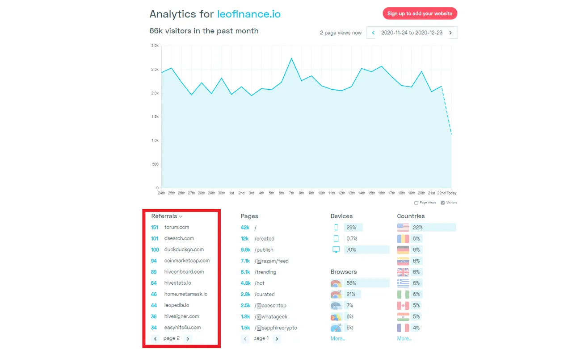This screenshot has width=572, height=349.
Task: Go to previous Referrals page
Action: pos(156,339)
